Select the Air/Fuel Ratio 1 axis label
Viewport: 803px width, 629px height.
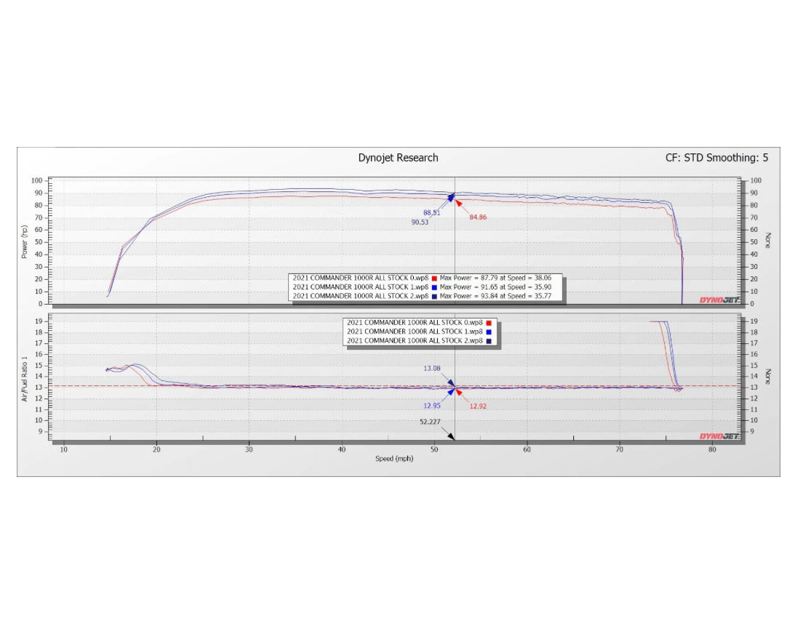(x=25, y=378)
